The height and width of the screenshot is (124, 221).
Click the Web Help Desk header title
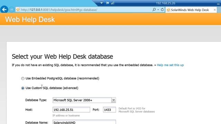click(30, 19)
